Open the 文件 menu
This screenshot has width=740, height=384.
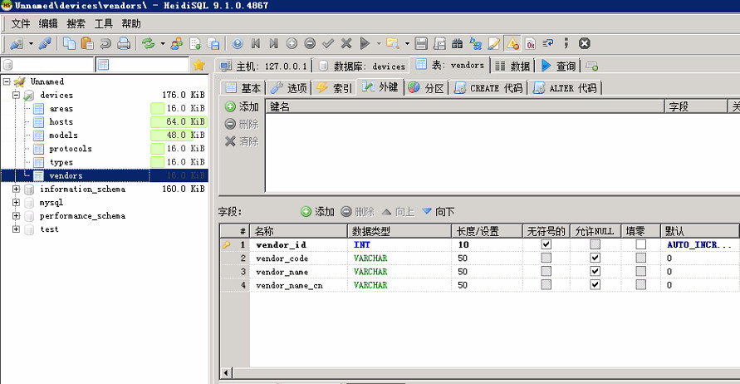[x=21, y=23]
